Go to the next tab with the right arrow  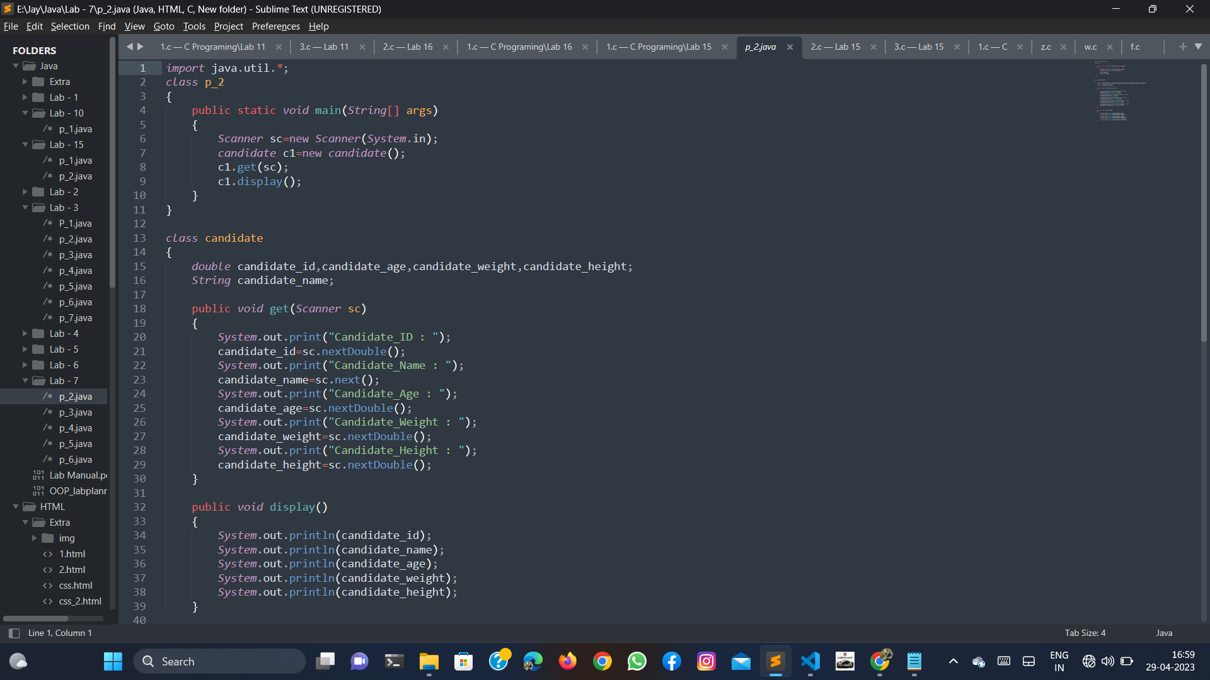click(141, 47)
